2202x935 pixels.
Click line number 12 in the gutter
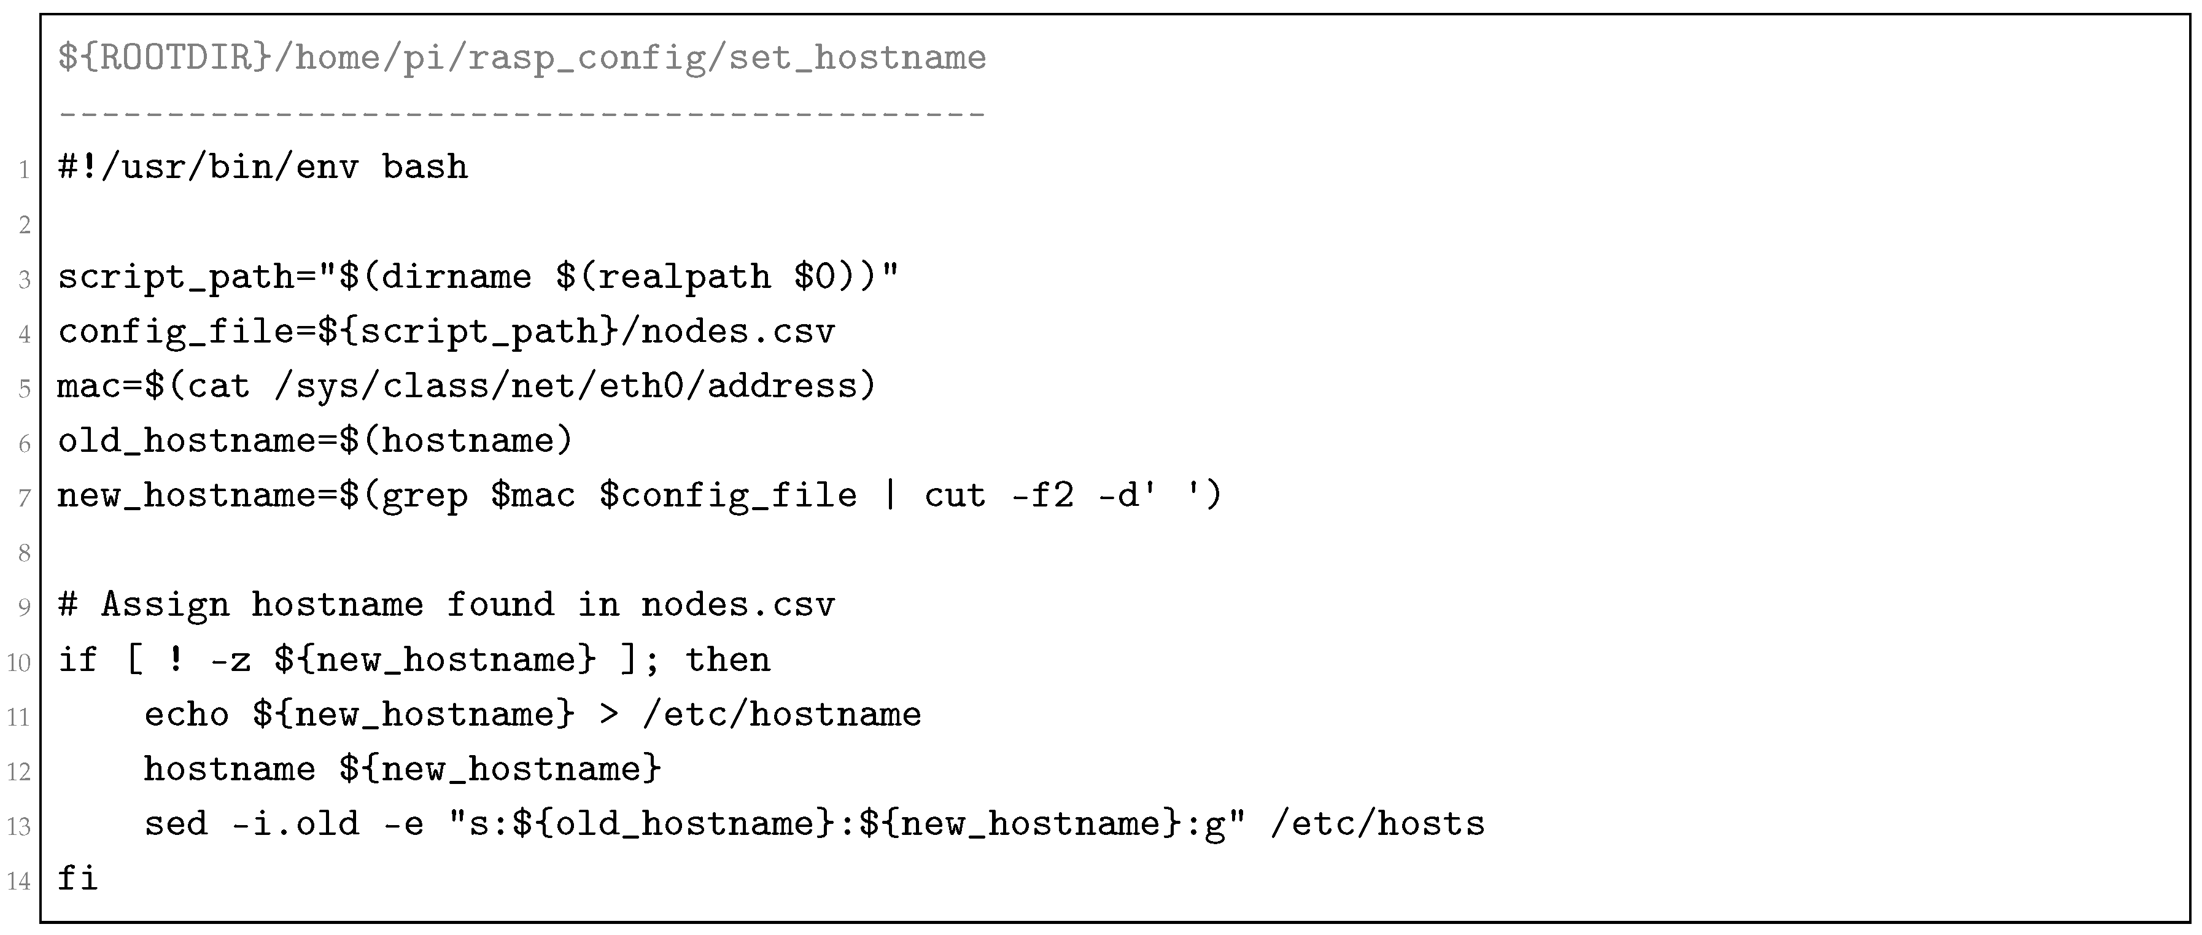click(x=19, y=772)
